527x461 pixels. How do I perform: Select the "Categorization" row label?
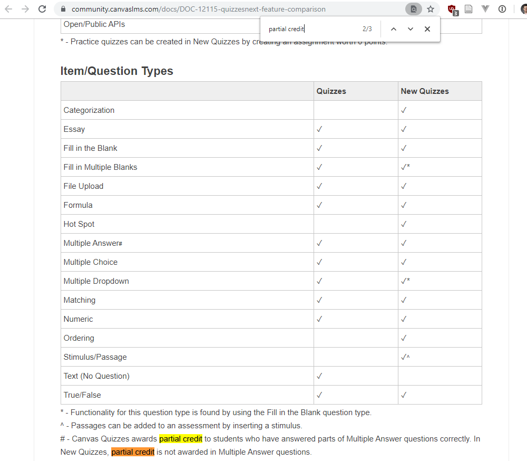pyautogui.click(x=89, y=110)
